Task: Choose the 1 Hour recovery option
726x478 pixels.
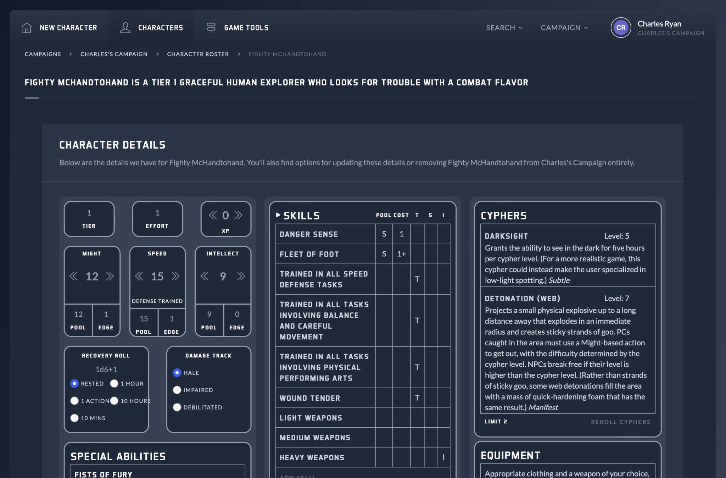Action: (114, 383)
